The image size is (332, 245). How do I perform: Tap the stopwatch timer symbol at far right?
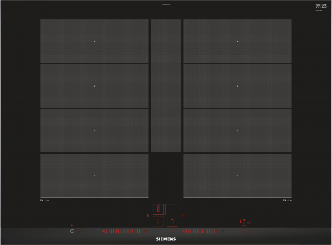point(250,232)
